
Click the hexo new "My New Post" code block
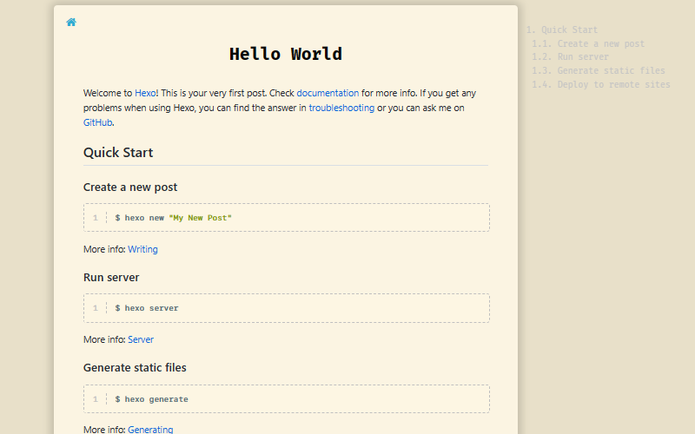[x=286, y=218]
